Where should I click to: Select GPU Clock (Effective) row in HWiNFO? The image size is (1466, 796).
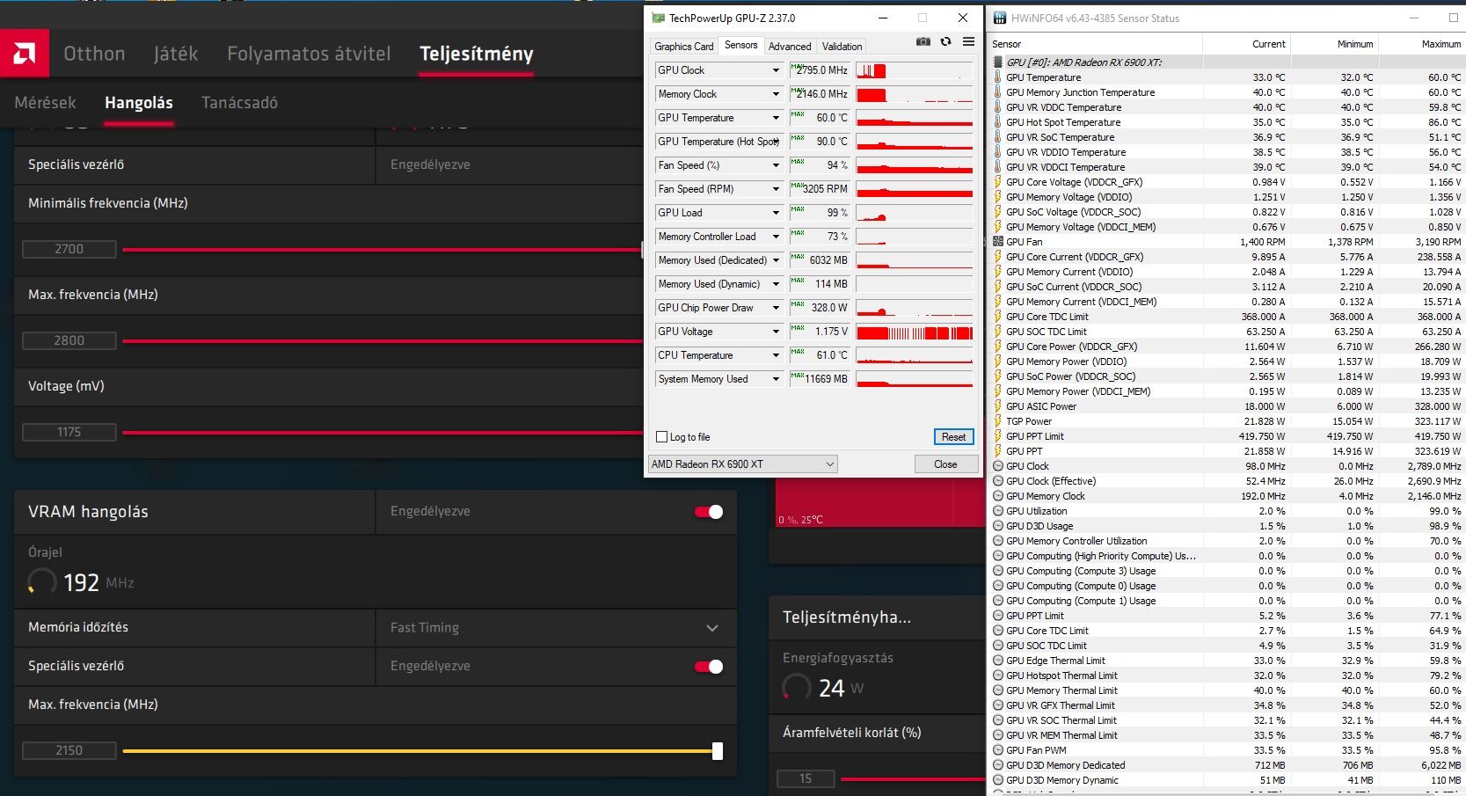point(1227,481)
